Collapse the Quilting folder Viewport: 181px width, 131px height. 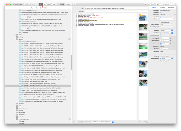[15, 37]
